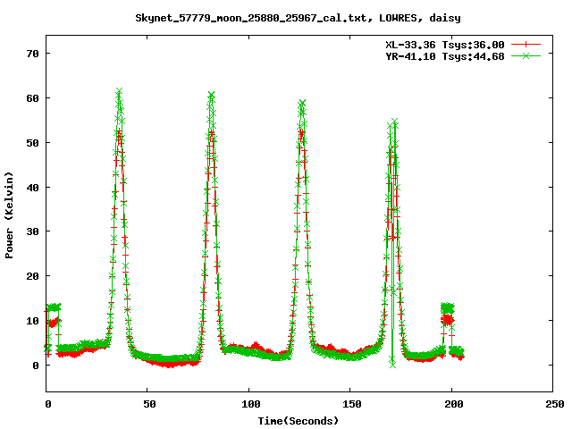
Task: Click the red line sample next to XL legend
Action: click(526, 45)
